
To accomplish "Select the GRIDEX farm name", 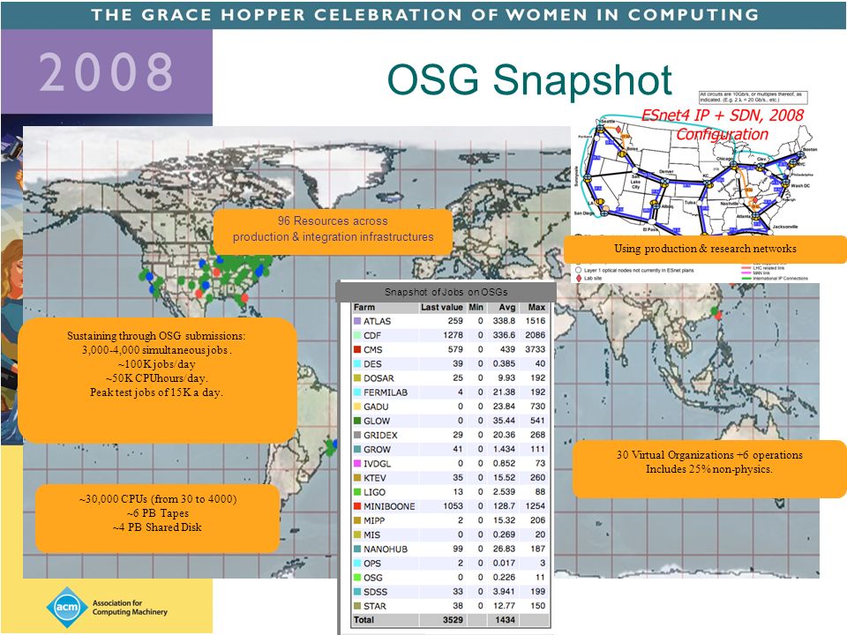I will (x=380, y=435).
